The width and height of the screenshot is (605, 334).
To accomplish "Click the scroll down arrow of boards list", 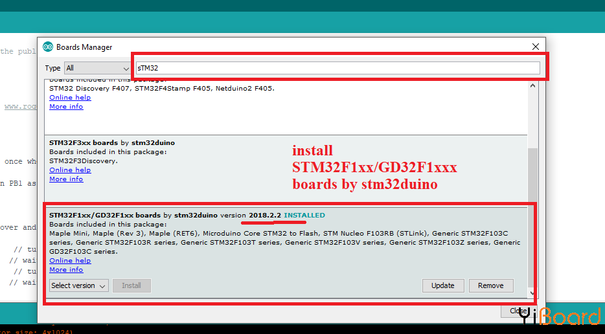I will point(532,293).
